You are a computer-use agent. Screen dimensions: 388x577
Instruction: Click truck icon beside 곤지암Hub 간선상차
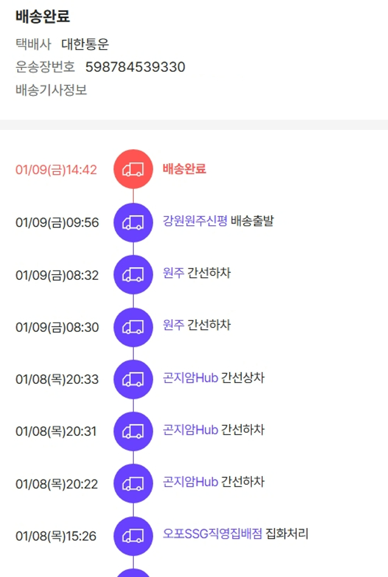133,379
